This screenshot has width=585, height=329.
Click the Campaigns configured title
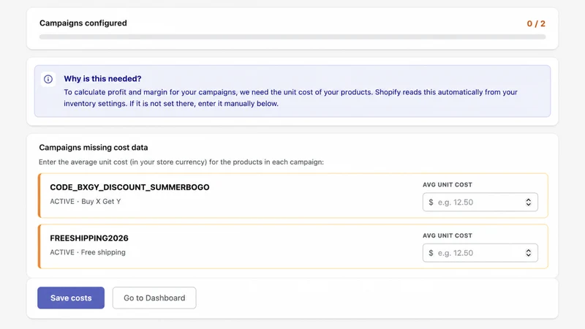pos(83,23)
